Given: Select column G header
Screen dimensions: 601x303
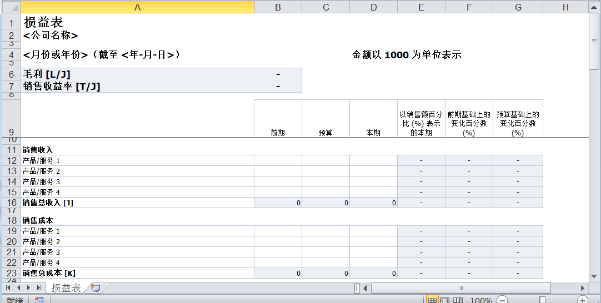Looking at the screenshot, I should pyautogui.click(x=518, y=7).
